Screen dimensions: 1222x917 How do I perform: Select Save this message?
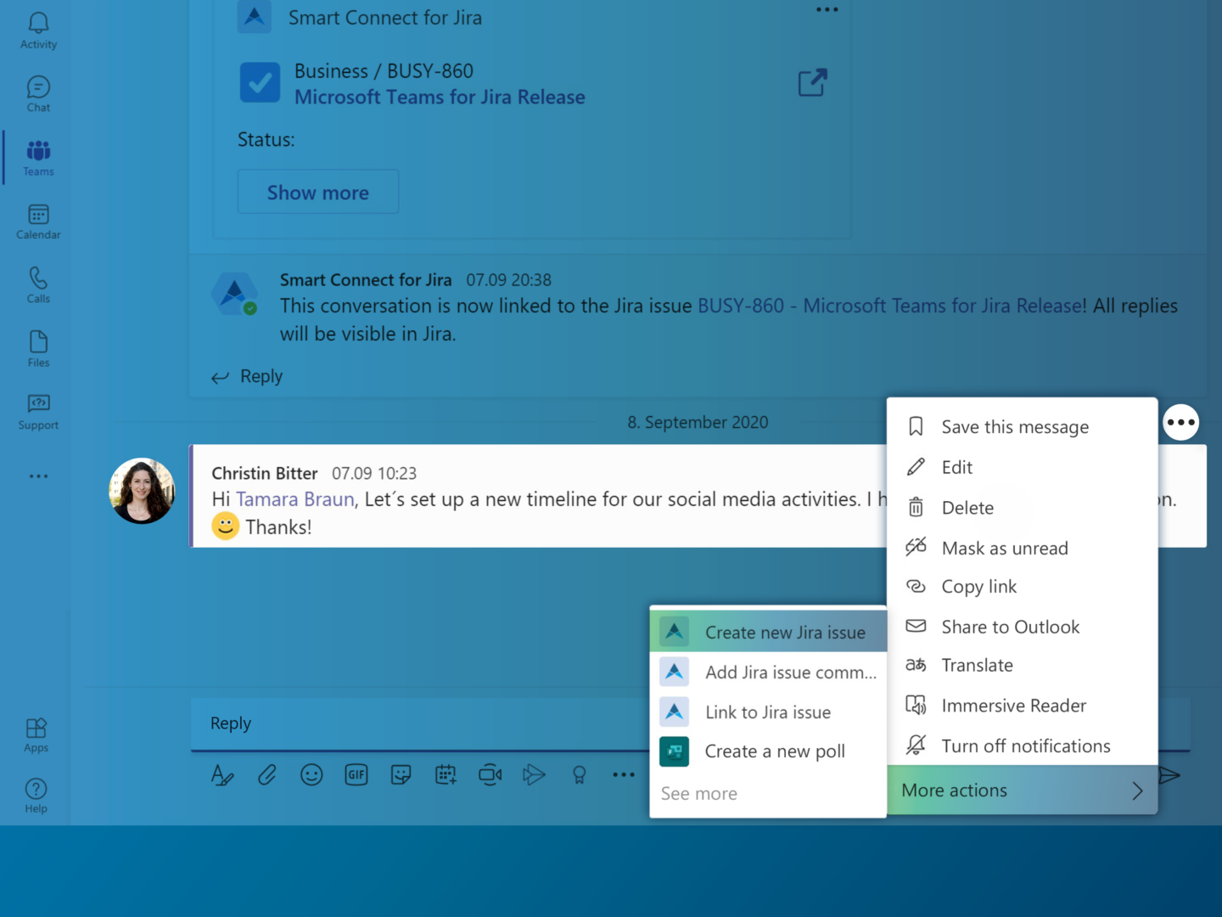1022,427
